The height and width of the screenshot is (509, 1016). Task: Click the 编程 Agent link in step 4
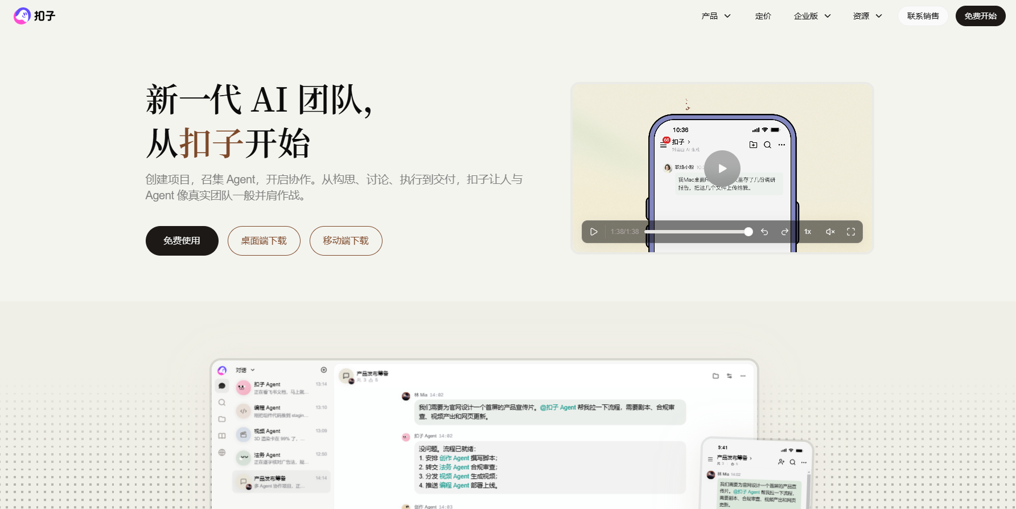[x=454, y=486]
